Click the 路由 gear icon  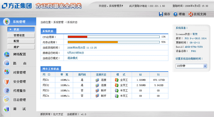click(x=6, y=63)
